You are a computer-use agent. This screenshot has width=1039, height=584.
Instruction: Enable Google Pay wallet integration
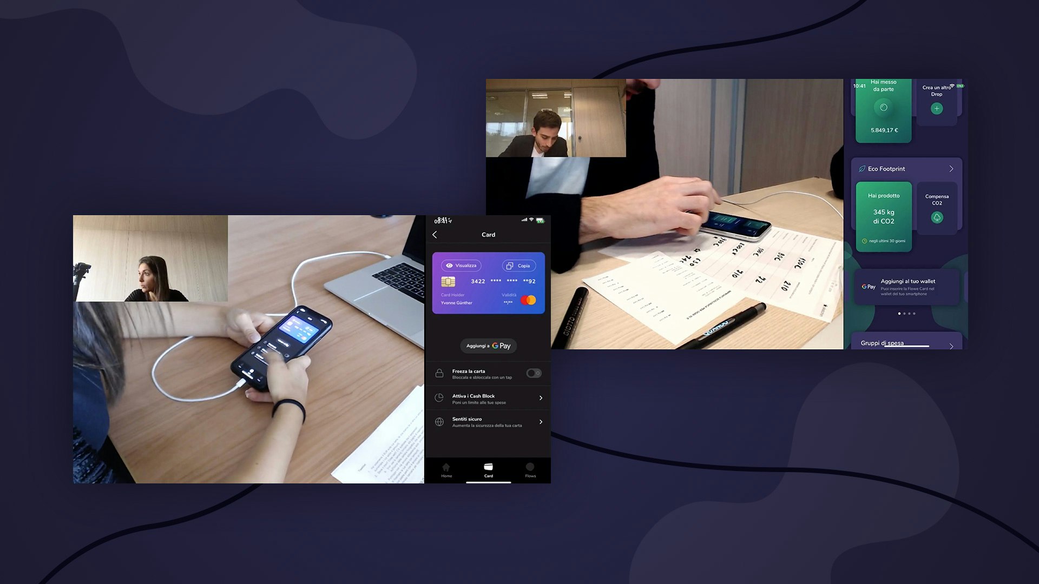pos(488,346)
